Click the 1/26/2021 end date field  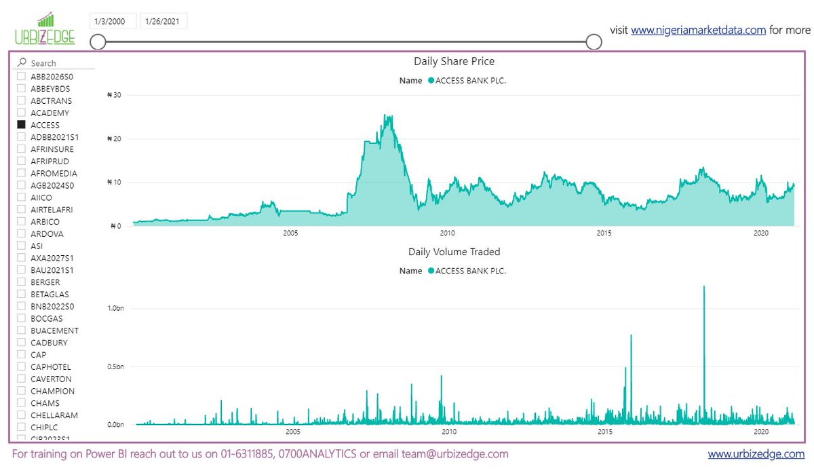click(163, 21)
